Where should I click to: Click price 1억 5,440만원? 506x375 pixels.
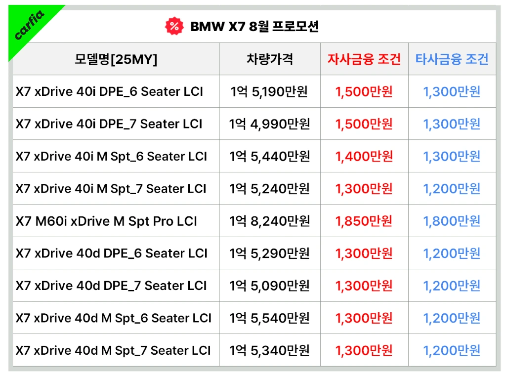pyautogui.click(x=269, y=156)
